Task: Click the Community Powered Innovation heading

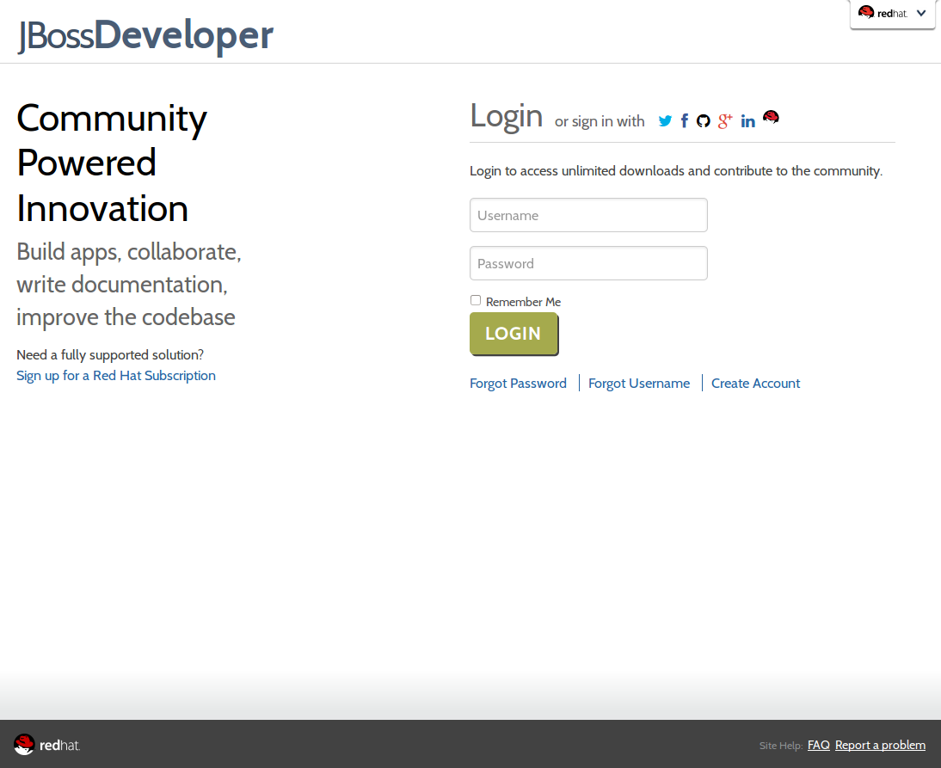Action: (112, 163)
